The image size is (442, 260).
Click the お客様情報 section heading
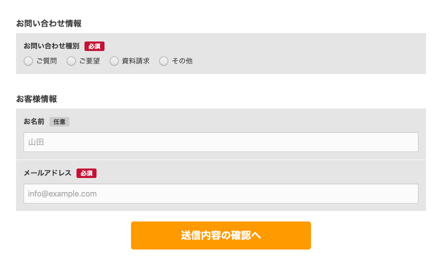[36, 98]
